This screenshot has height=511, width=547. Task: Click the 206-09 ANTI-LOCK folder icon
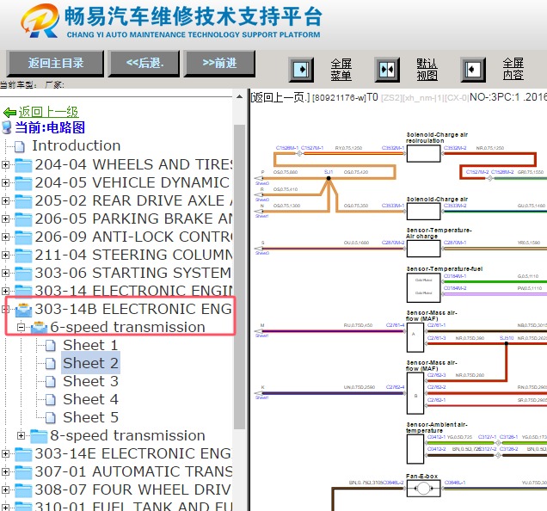(x=23, y=237)
